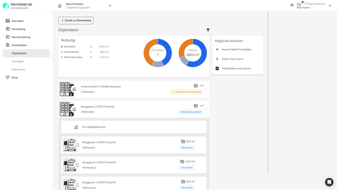The width and height of the screenshot is (337, 190).
Task: Click the Leerstehend legend entry
Action: [71, 52]
